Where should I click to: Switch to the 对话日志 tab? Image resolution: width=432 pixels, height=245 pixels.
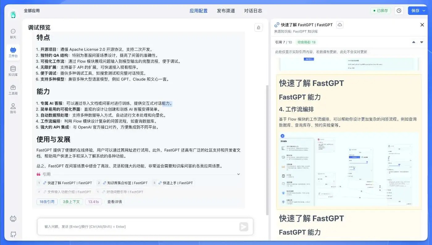pos(253,11)
